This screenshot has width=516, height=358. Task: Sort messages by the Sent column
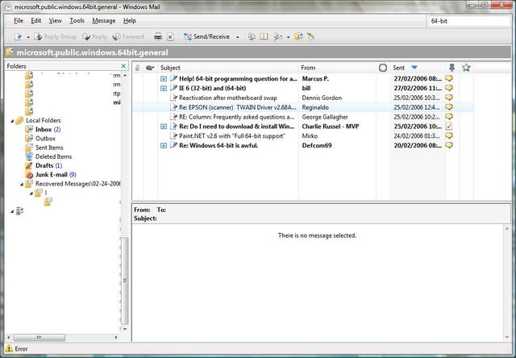coord(418,68)
